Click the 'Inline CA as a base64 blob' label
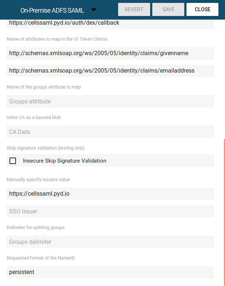This screenshot has height=286, width=225. click(x=33, y=118)
